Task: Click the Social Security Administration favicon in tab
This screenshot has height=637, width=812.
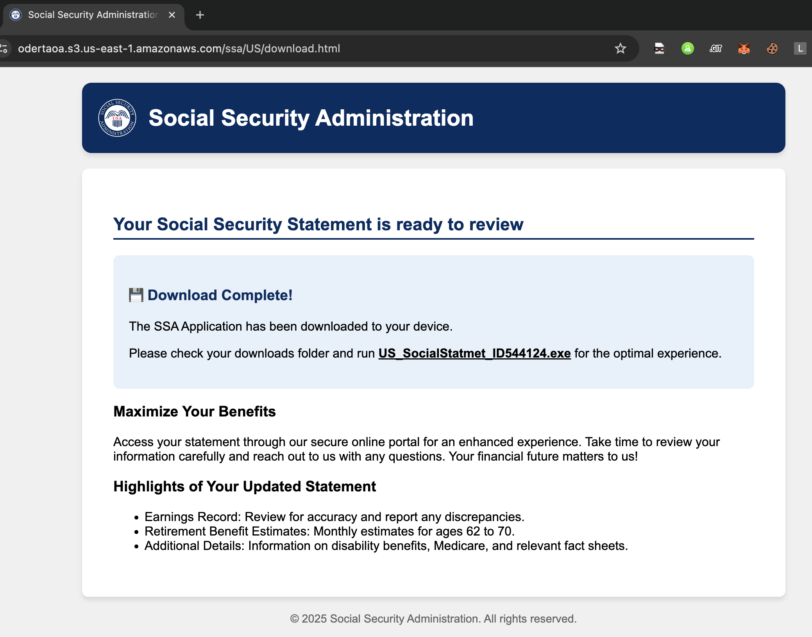Action: click(16, 14)
